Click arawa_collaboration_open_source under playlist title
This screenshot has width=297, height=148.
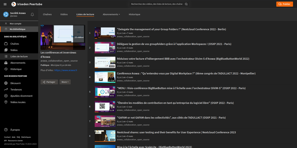pos(59,61)
